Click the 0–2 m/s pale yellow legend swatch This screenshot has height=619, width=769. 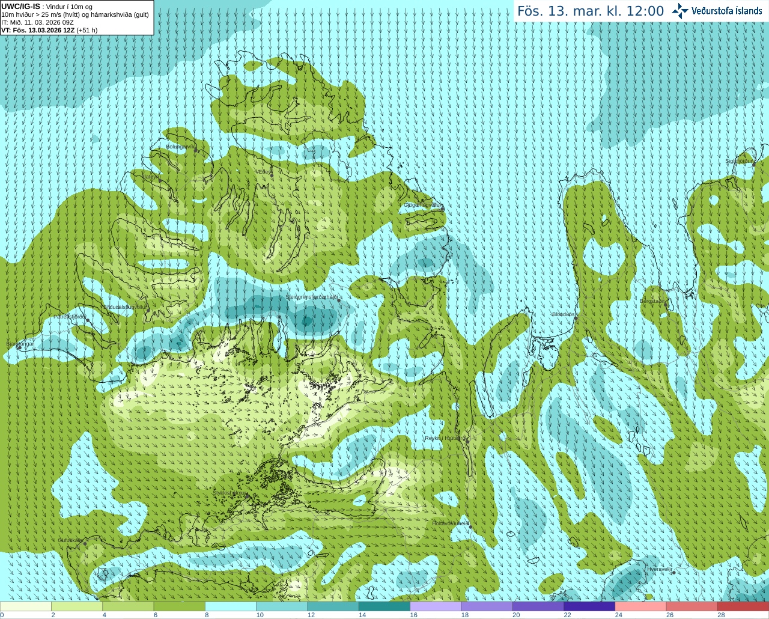[x=26, y=606]
